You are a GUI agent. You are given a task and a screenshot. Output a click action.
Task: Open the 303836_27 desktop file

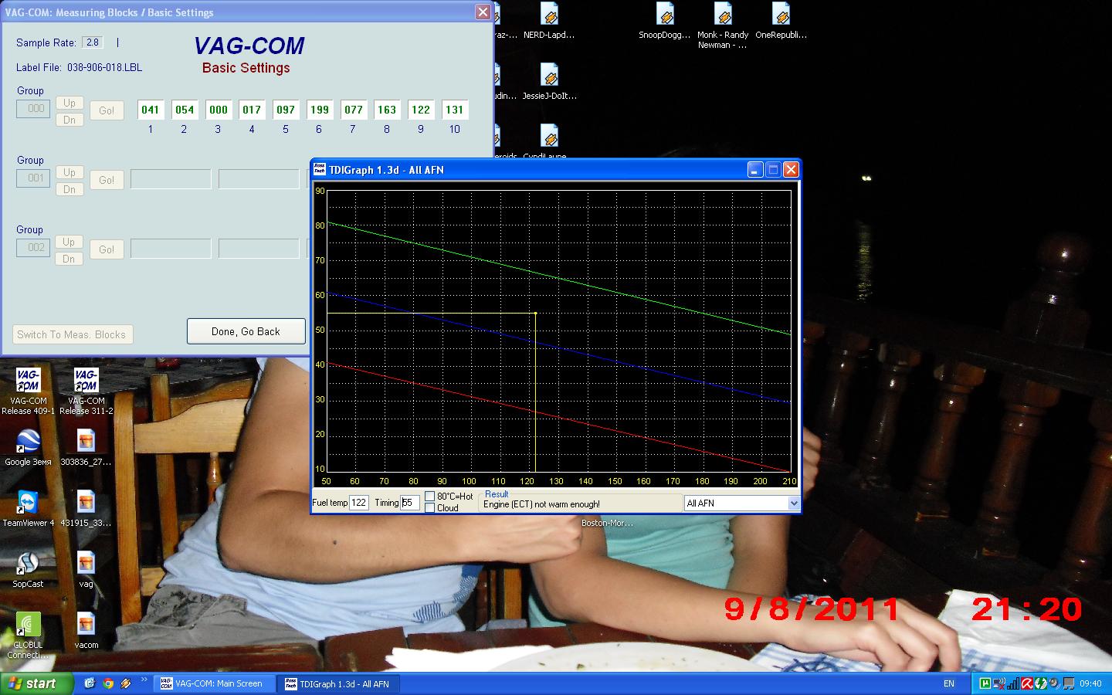coord(86,448)
